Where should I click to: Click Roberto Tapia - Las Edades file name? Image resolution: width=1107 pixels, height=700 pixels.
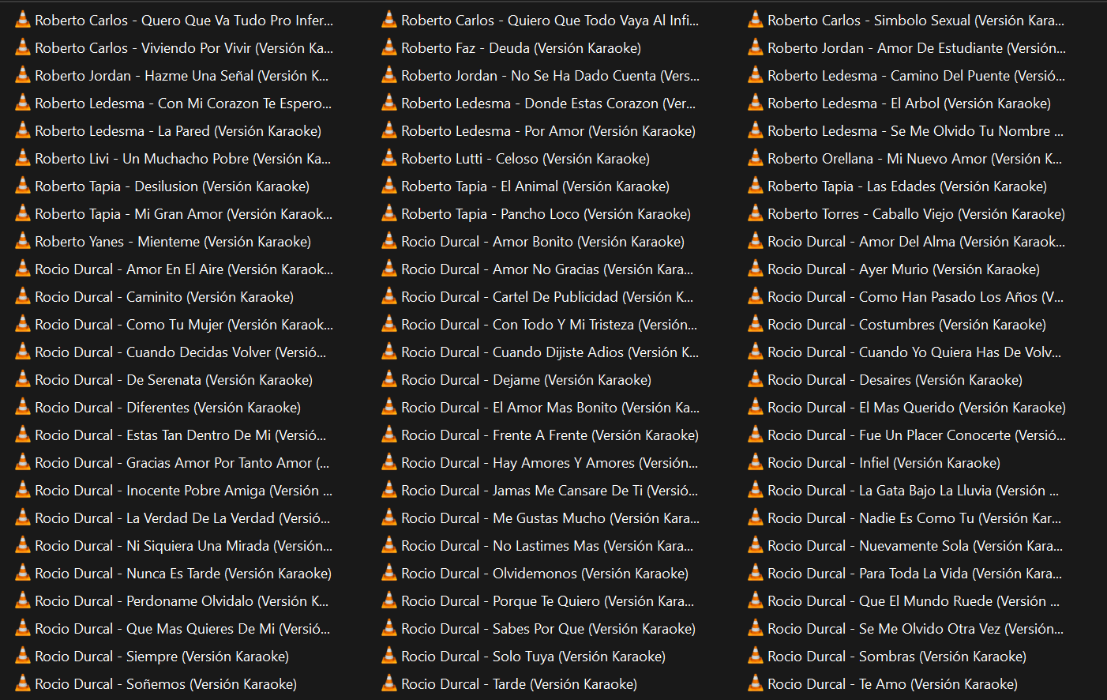coord(906,186)
